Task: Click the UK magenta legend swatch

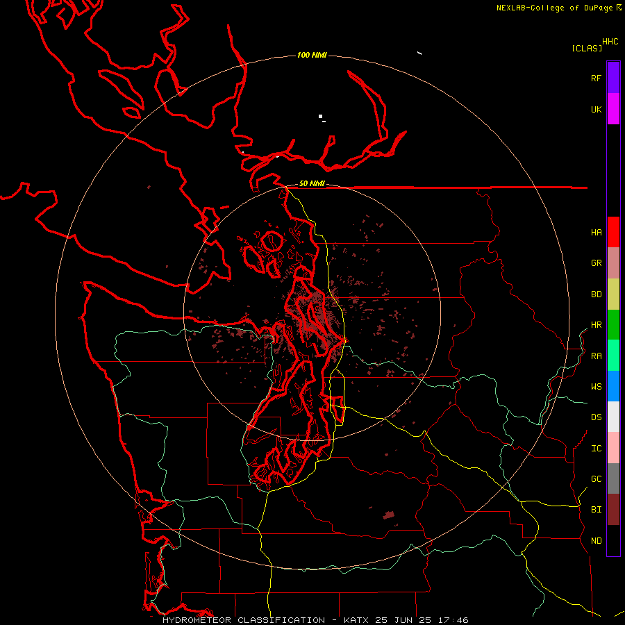Action: point(613,109)
